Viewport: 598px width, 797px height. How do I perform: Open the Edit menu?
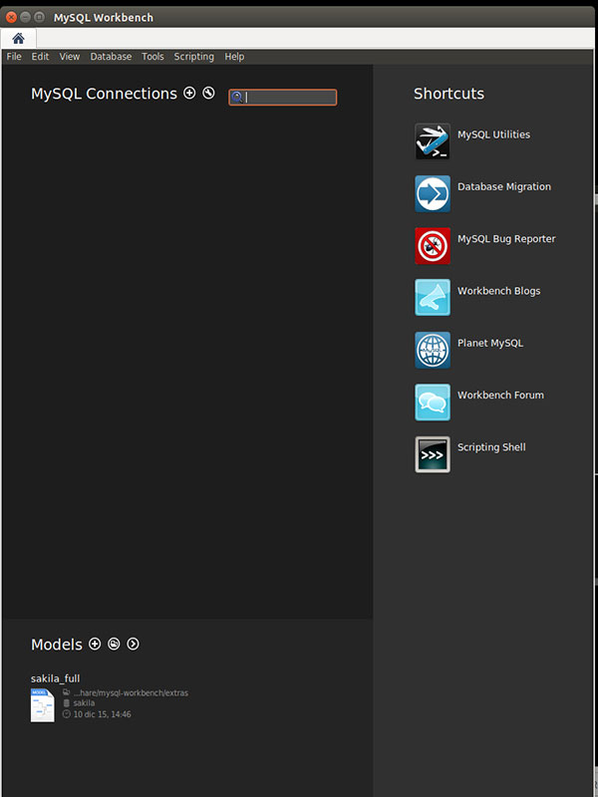click(40, 57)
